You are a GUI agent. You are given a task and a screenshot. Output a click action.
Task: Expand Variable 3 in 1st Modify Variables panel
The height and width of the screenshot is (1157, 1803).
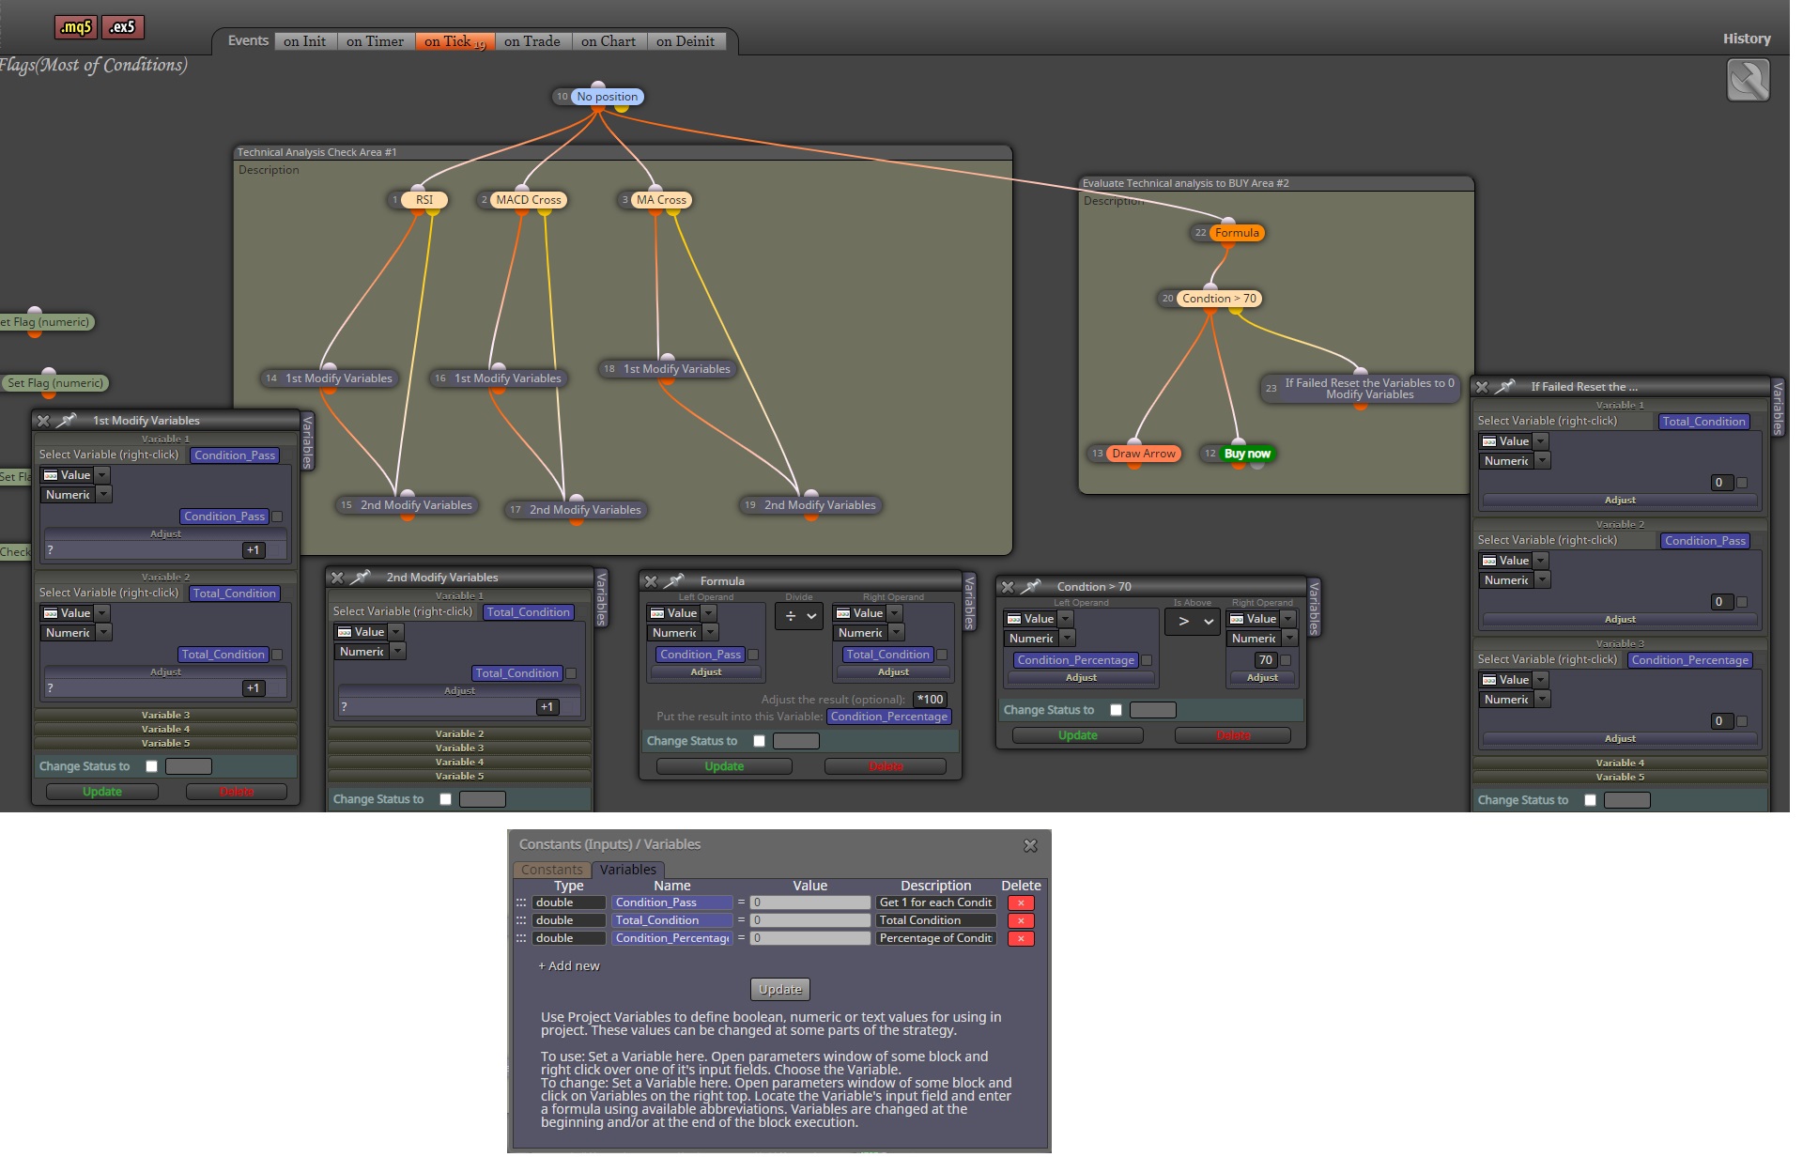tap(165, 716)
